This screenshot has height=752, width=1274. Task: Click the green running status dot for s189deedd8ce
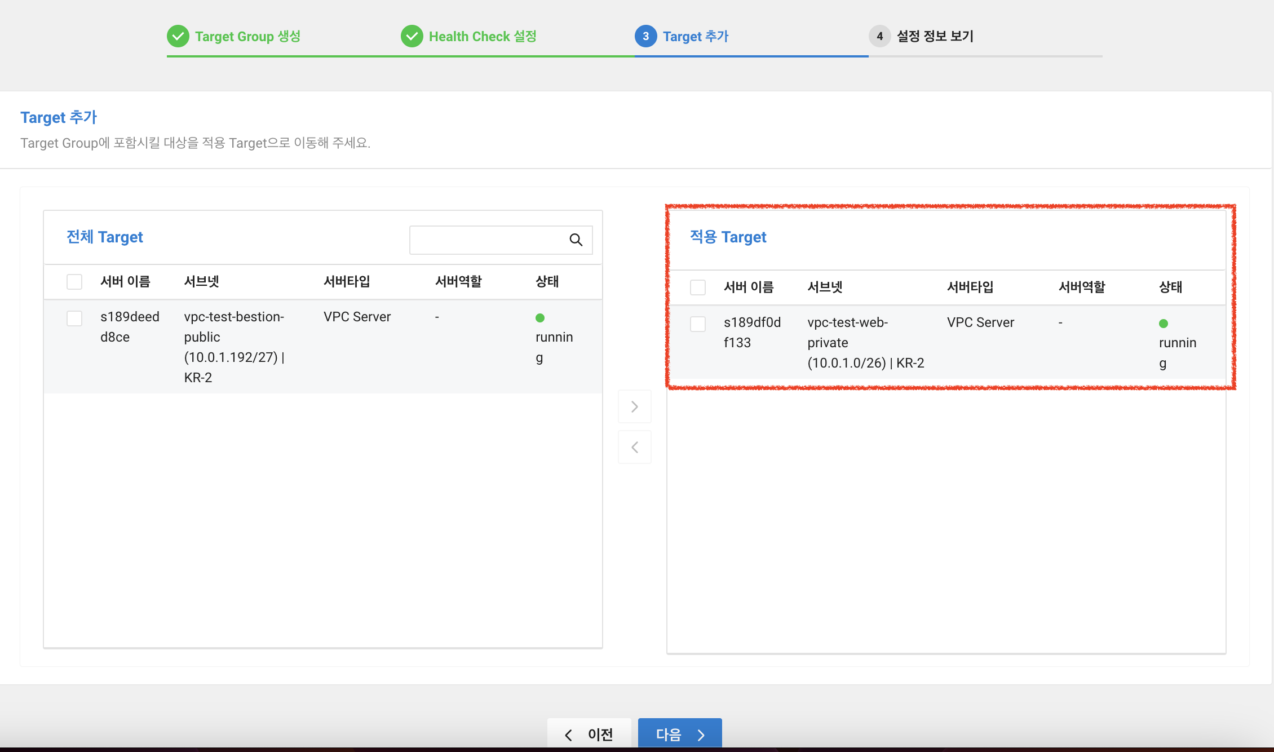pos(540,318)
